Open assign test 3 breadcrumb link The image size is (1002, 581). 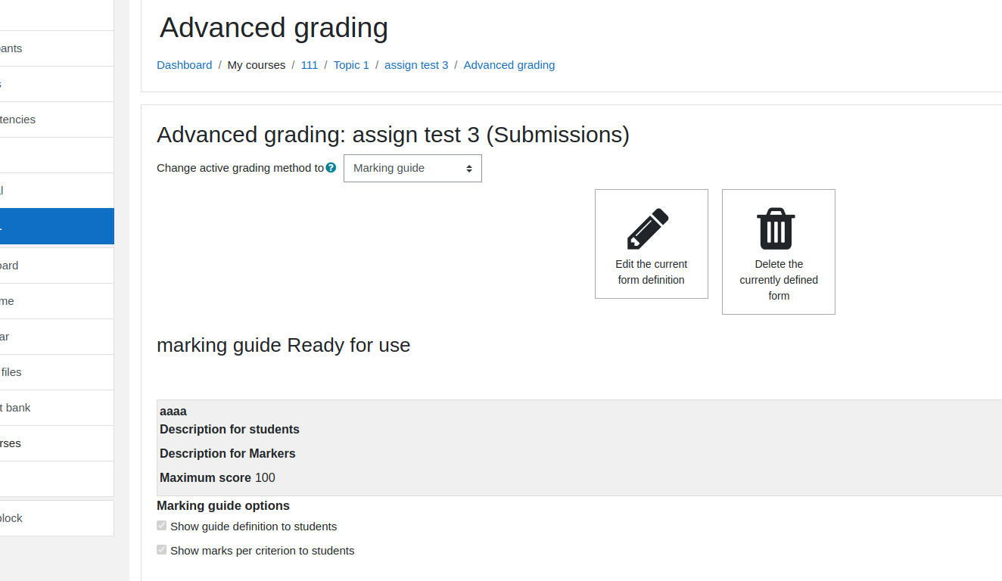coord(416,65)
